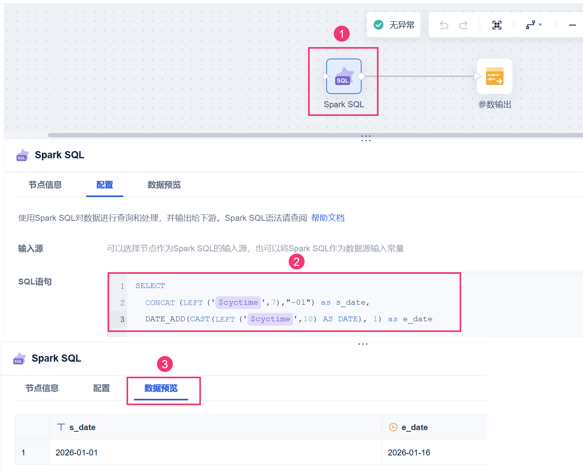Click the canvas horizontal scrollbar
Screen dimensions: 583x474
315,135
